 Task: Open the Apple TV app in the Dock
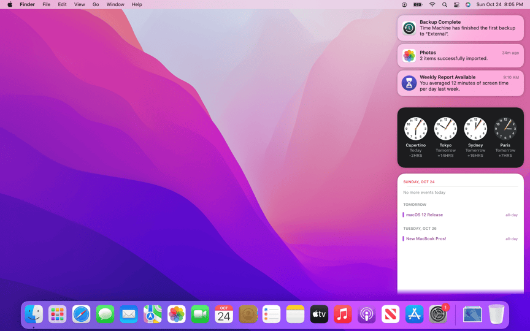319,314
